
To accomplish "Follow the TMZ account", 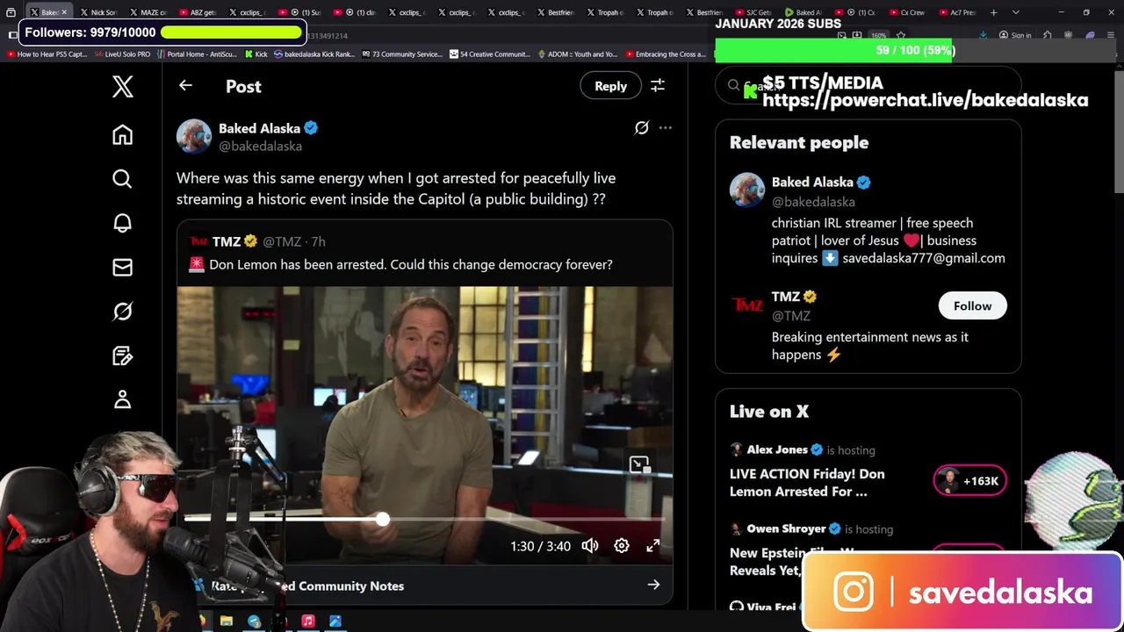I will [x=972, y=305].
